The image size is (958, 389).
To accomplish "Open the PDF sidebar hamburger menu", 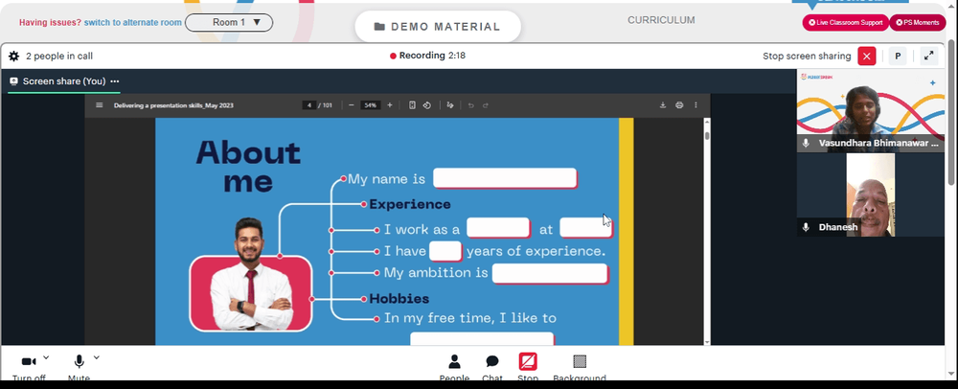I will (x=99, y=105).
